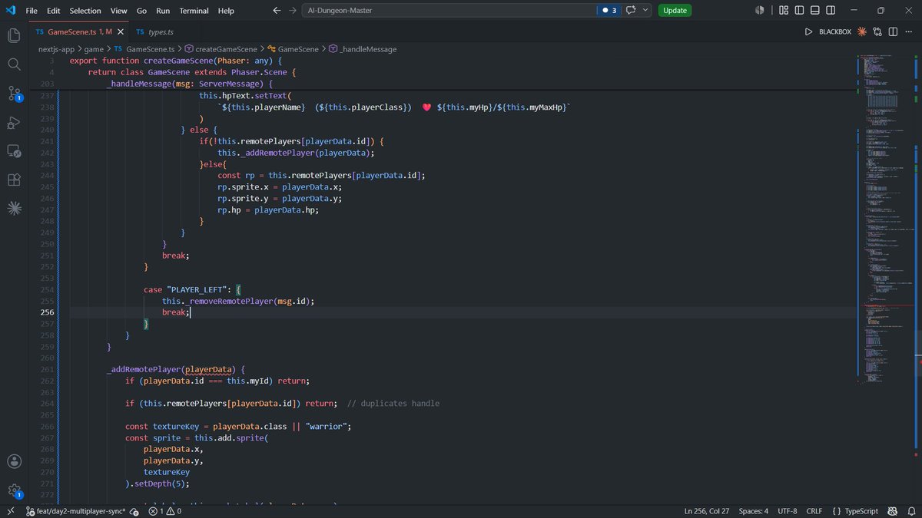Click the remote window icon in status bar
The image size is (922, 518).
(x=9, y=511)
